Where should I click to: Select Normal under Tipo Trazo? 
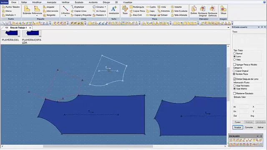(x=234, y=53)
